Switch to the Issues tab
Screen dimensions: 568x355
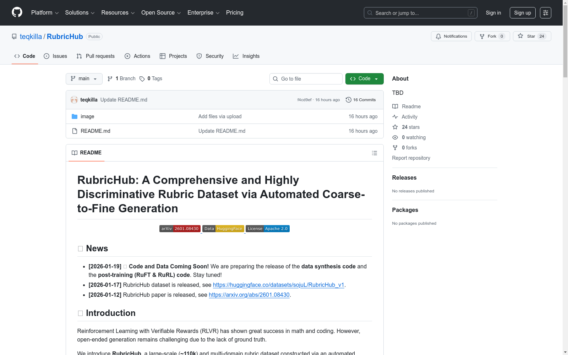[x=55, y=56]
